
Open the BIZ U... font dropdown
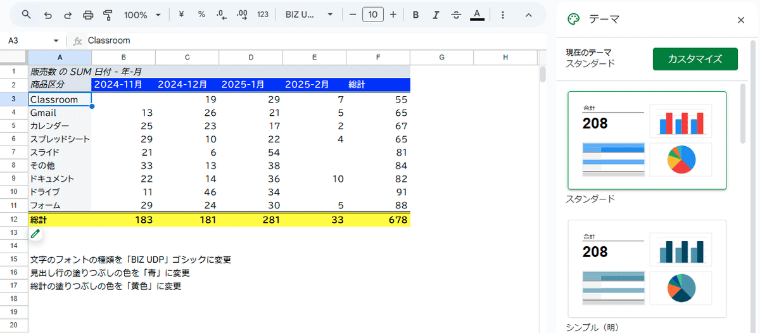[309, 15]
